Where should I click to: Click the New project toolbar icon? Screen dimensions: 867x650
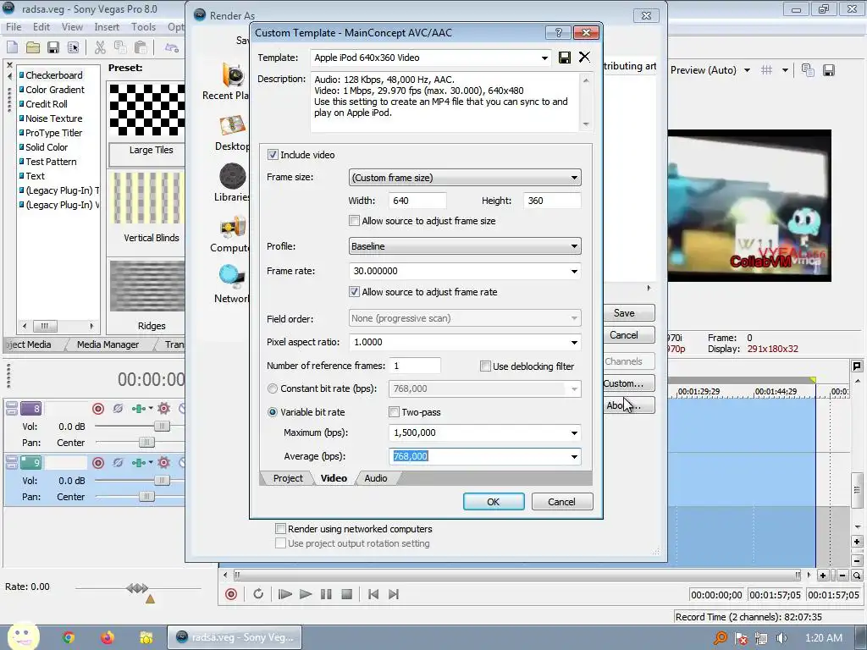point(12,47)
